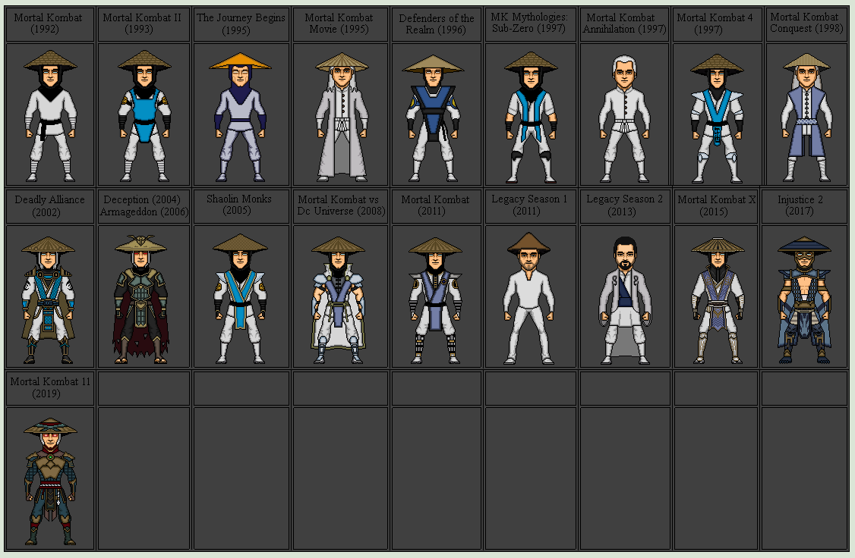855x558 pixels.
Task: Select the hatless Legacy Season 2 sprite
Action: [625, 300]
